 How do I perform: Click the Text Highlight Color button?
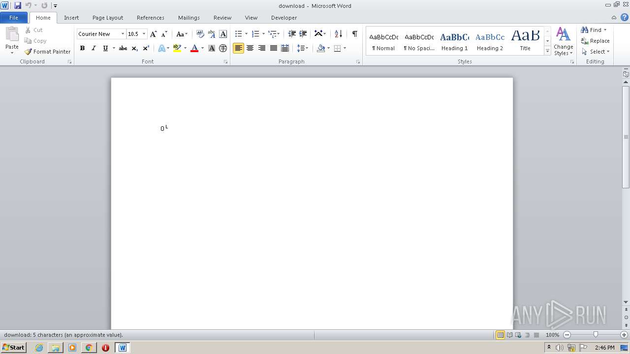point(177,48)
